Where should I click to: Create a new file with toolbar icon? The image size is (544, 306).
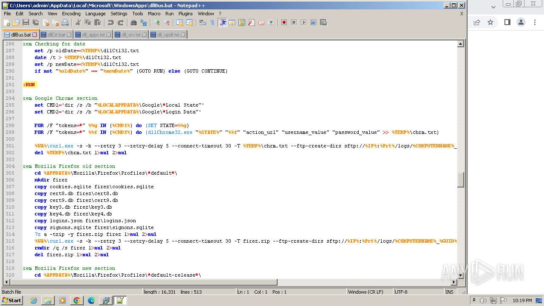(x=7, y=23)
